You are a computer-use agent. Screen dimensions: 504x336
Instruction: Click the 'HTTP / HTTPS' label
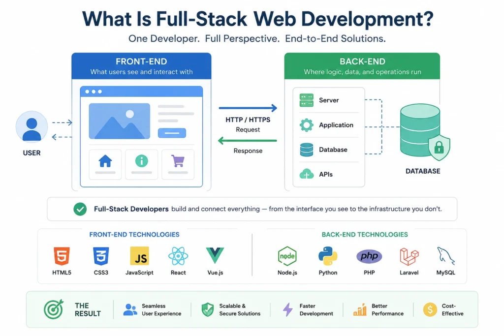tap(248, 120)
